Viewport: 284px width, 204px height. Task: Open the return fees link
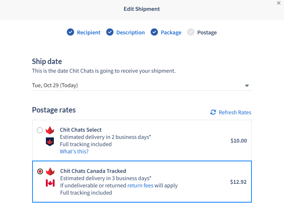(140, 186)
